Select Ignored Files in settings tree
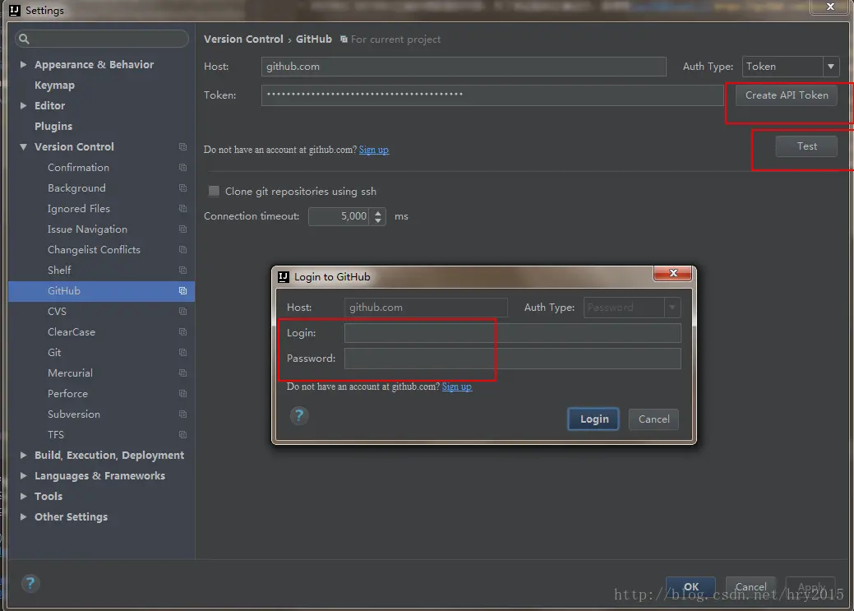854x611 pixels. click(x=78, y=209)
